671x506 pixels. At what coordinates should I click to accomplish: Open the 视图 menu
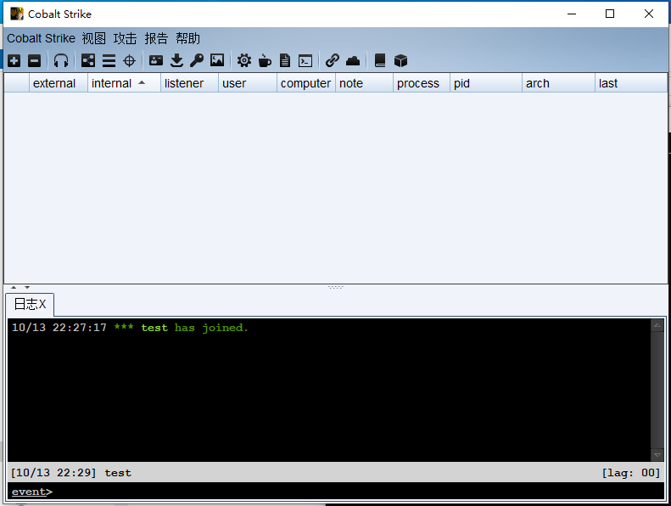[x=93, y=38]
